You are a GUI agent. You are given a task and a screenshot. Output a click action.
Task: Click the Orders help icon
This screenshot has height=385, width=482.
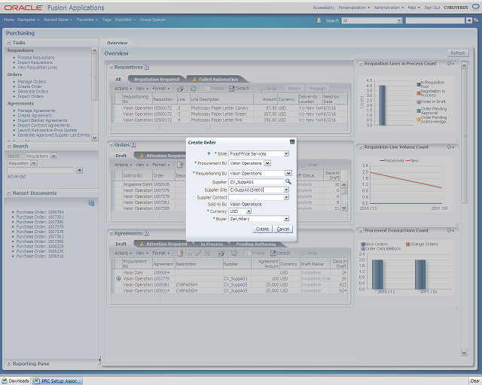tap(133, 144)
